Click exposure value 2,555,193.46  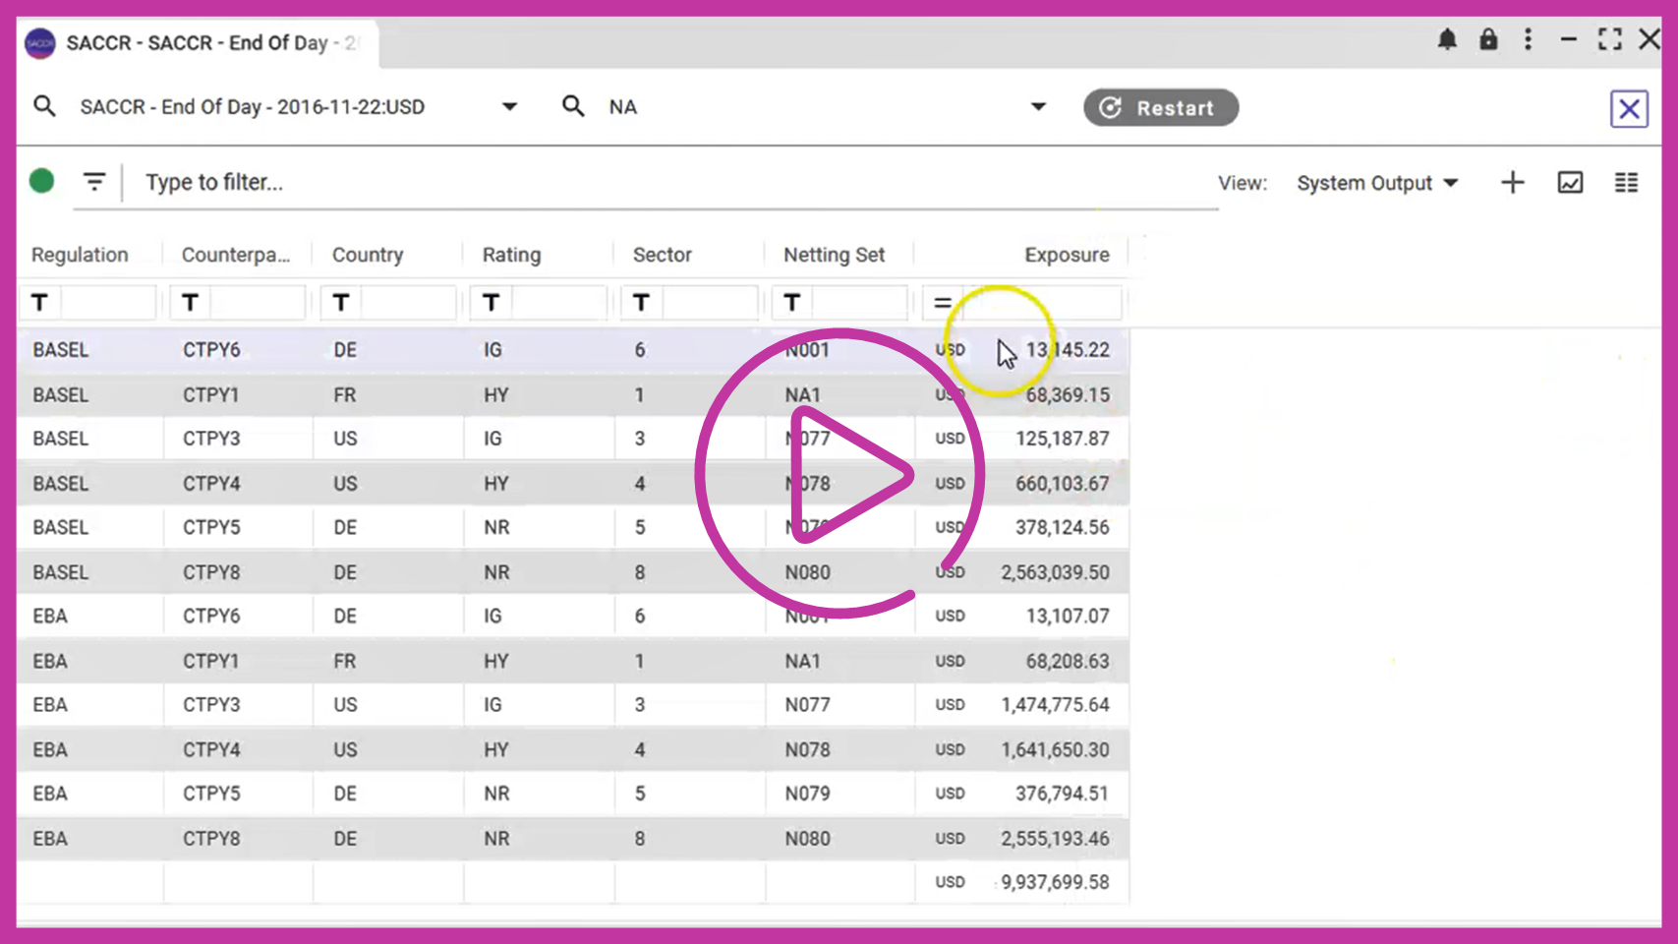click(1055, 839)
